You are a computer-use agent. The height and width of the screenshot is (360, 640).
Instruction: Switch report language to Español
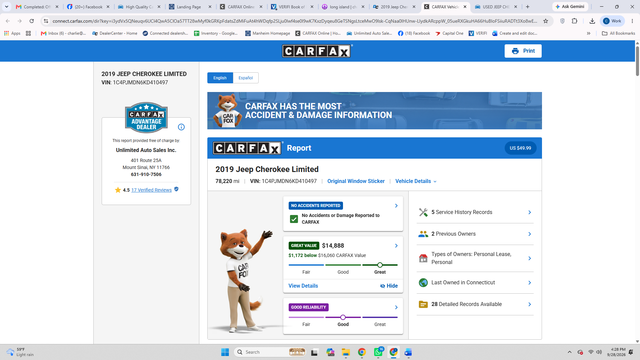(x=246, y=78)
